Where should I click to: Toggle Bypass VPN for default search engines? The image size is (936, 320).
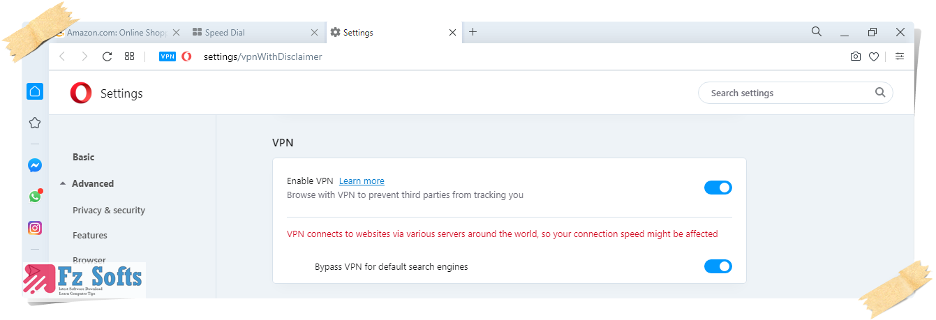[718, 266]
